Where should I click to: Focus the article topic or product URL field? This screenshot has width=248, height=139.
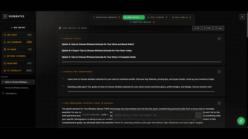[154, 115]
